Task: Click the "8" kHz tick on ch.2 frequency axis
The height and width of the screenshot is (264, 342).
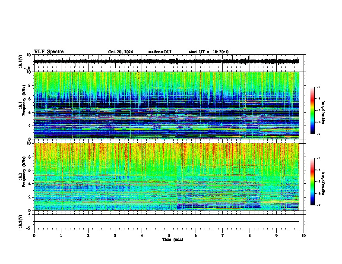Action: [30, 157]
